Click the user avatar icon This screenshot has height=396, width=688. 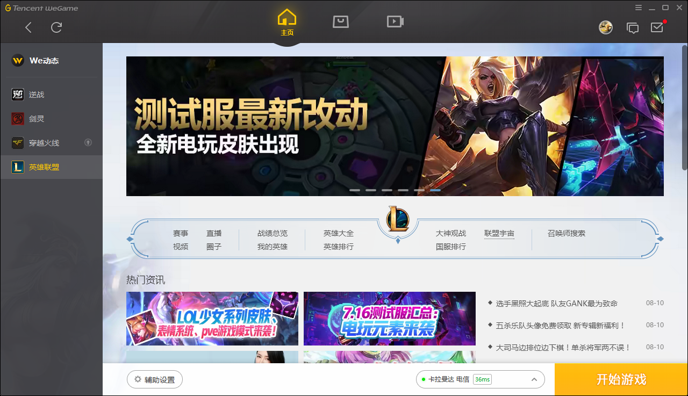[x=606, y=27]
